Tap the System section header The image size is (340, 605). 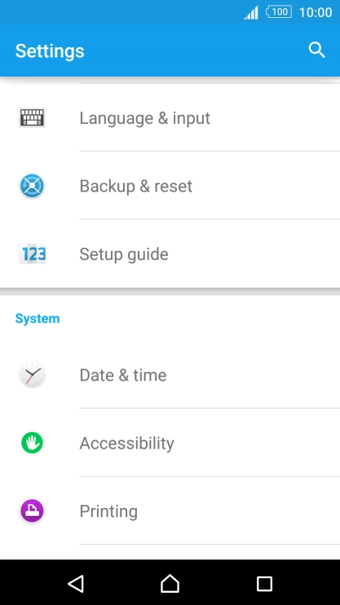click(38, 319)
